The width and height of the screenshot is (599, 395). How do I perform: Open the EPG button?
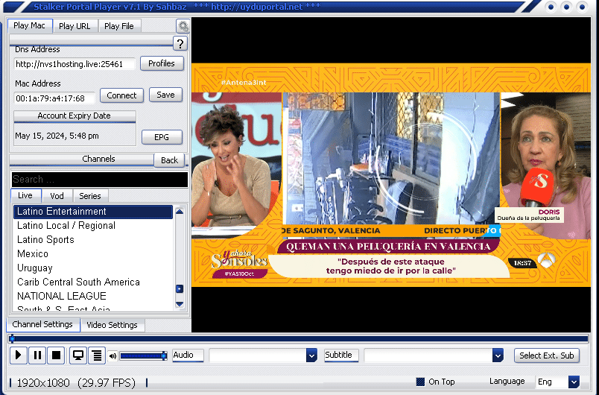tap(162, 137)
